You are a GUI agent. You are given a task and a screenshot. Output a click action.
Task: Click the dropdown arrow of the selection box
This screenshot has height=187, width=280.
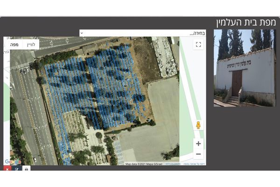point(82,33)
